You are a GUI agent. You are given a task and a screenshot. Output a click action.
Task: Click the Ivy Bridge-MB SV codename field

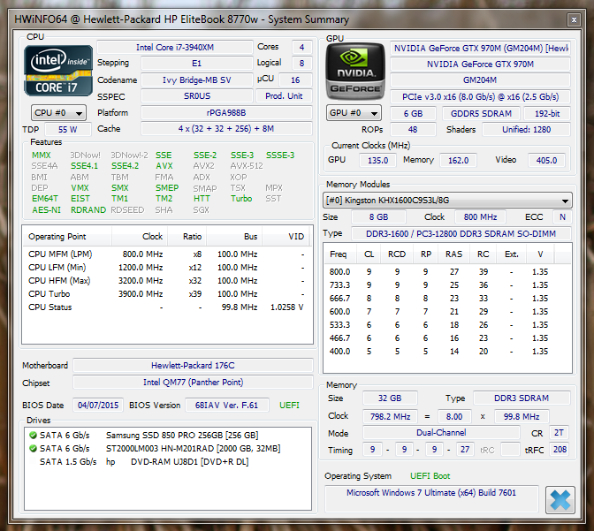click(x=197, y=80)
